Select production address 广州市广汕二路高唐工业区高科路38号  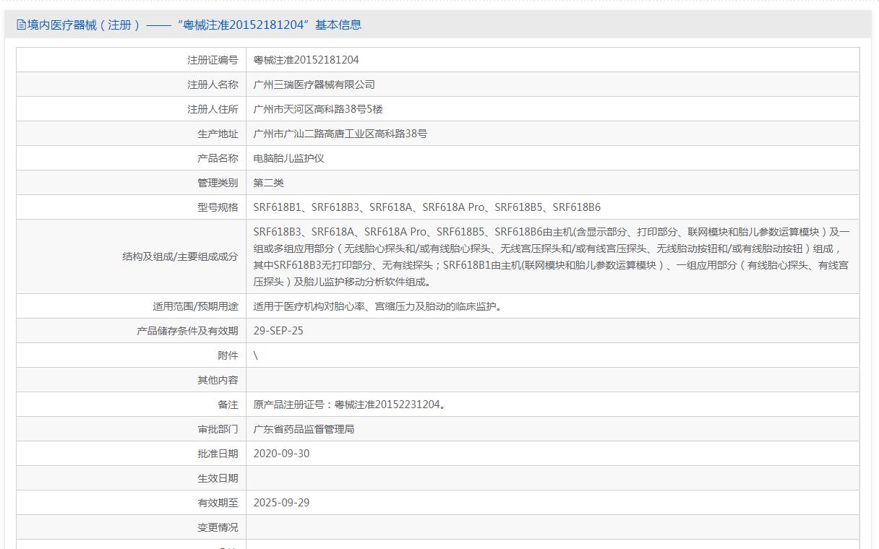(340, 134)
